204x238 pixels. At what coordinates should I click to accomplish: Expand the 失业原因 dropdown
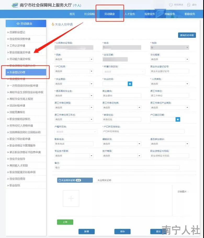pyautogui.click(x=74, y=84)
